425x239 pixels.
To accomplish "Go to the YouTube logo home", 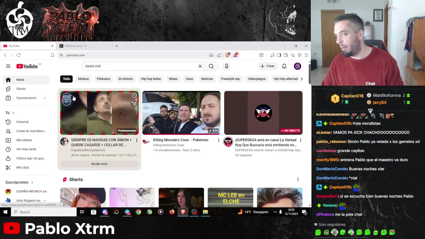I will coord(27,66).
